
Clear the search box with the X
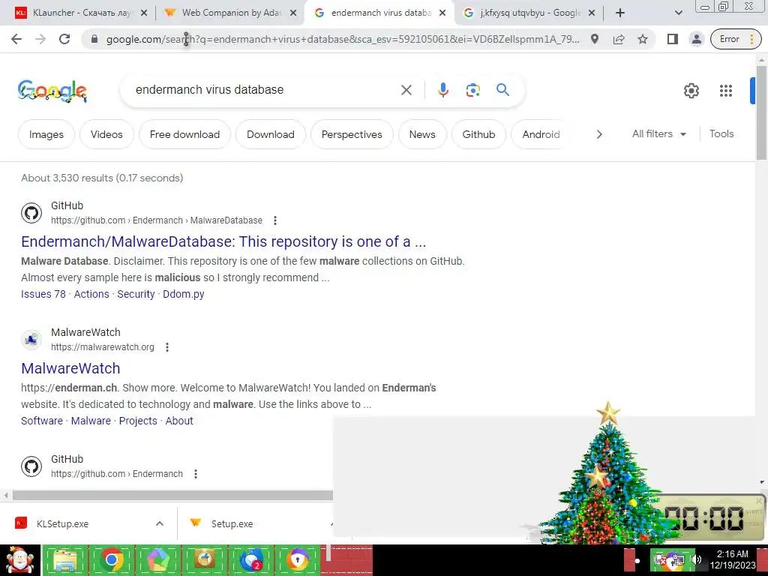(406, 90)
